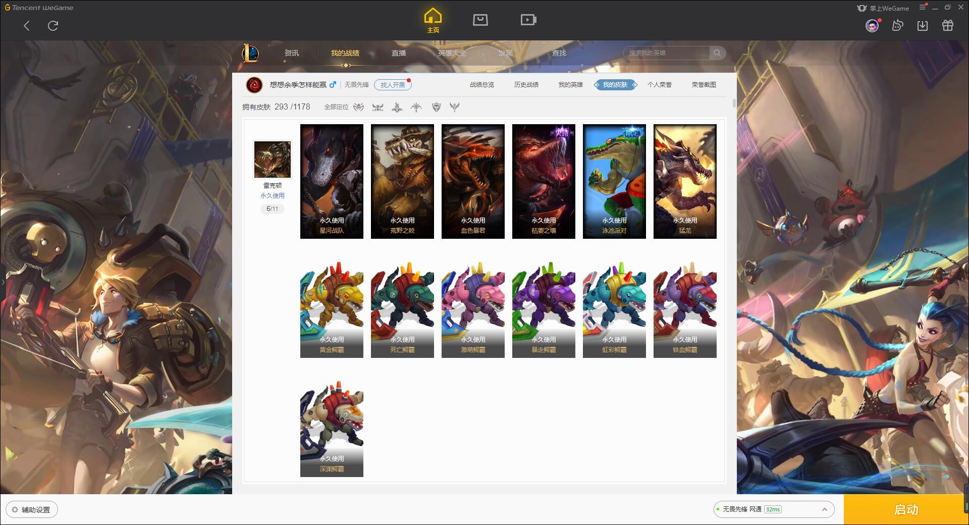Viewport: 969px width, 525px height.
Task: Filter skins by mage role icon
Action: click(x=397, y=107)
